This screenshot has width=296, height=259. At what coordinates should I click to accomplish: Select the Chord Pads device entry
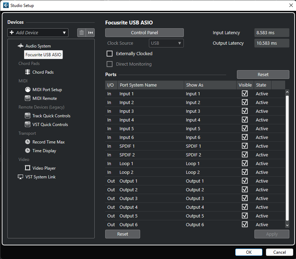point(43,72)
